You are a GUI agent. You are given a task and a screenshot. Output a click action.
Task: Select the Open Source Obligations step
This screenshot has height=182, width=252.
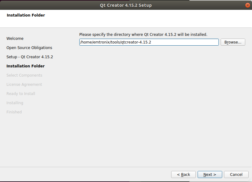click(29, 48)
